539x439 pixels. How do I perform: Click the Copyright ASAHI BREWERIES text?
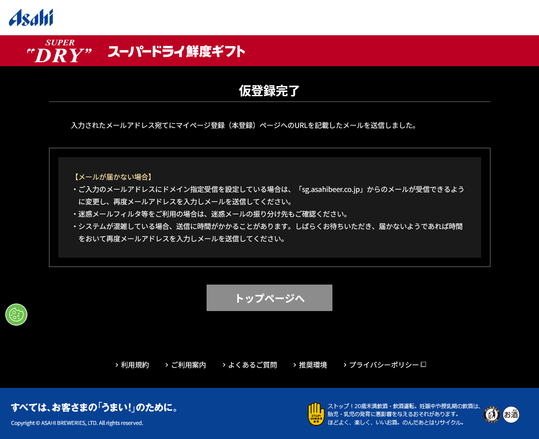point(77,423)
